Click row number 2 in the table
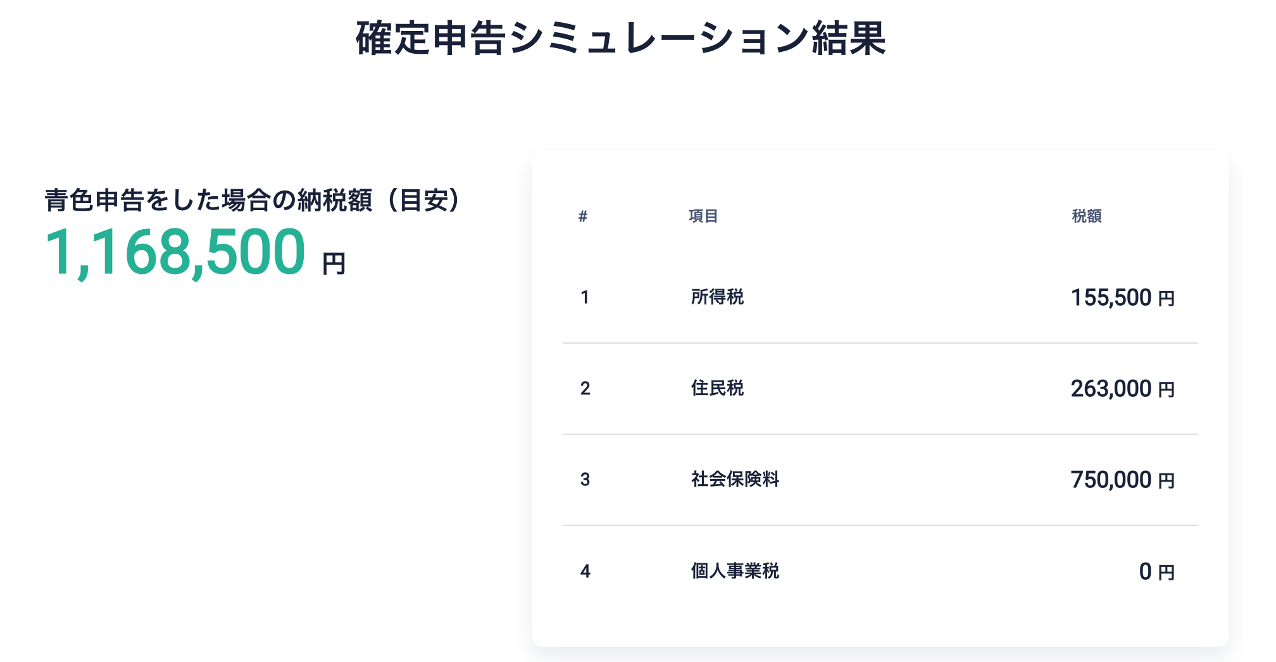 click(585, 388)
